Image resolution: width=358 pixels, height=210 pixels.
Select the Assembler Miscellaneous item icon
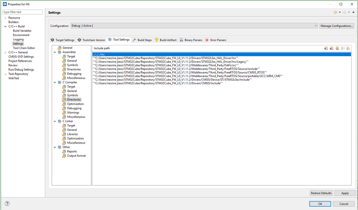click(x=64, y=78)
